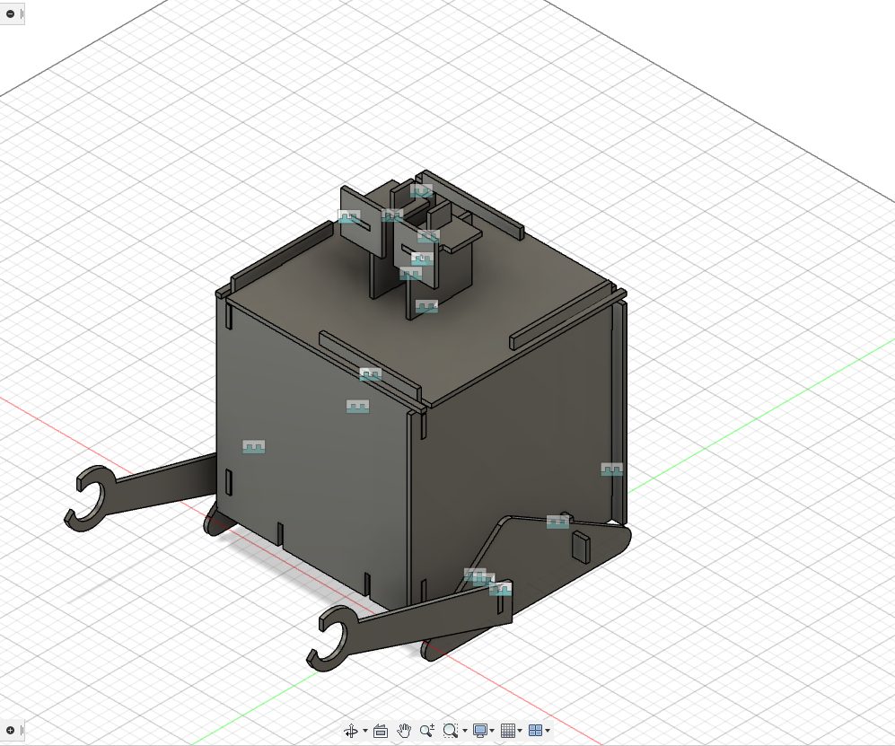The height and width of the screenshot is (746, 895).
Task: Select the Zoom plus/minus magnifier tool
Action: click(x=427, y=731)
